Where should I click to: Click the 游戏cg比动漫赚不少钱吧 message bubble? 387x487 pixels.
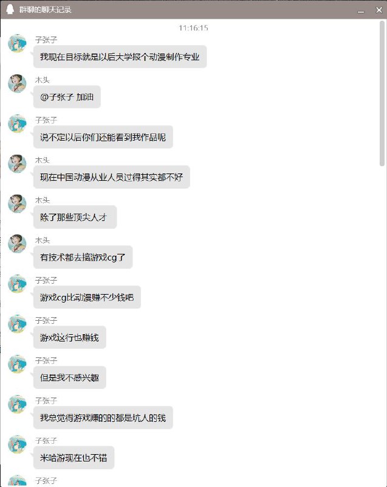point(86,298)
